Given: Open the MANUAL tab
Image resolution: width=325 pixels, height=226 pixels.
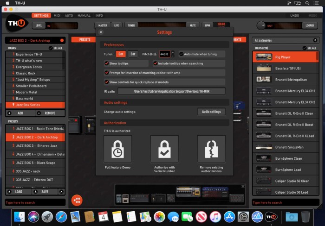Looking at the screenshot, I should [x=84, y=15].
